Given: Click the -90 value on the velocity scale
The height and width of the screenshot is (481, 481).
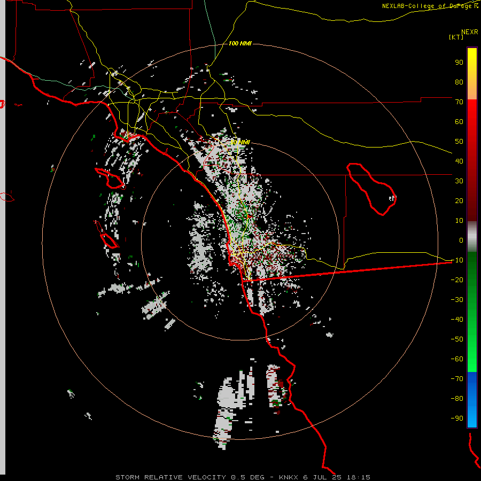Looking at the screenshot, I should (x=457, y=418).
